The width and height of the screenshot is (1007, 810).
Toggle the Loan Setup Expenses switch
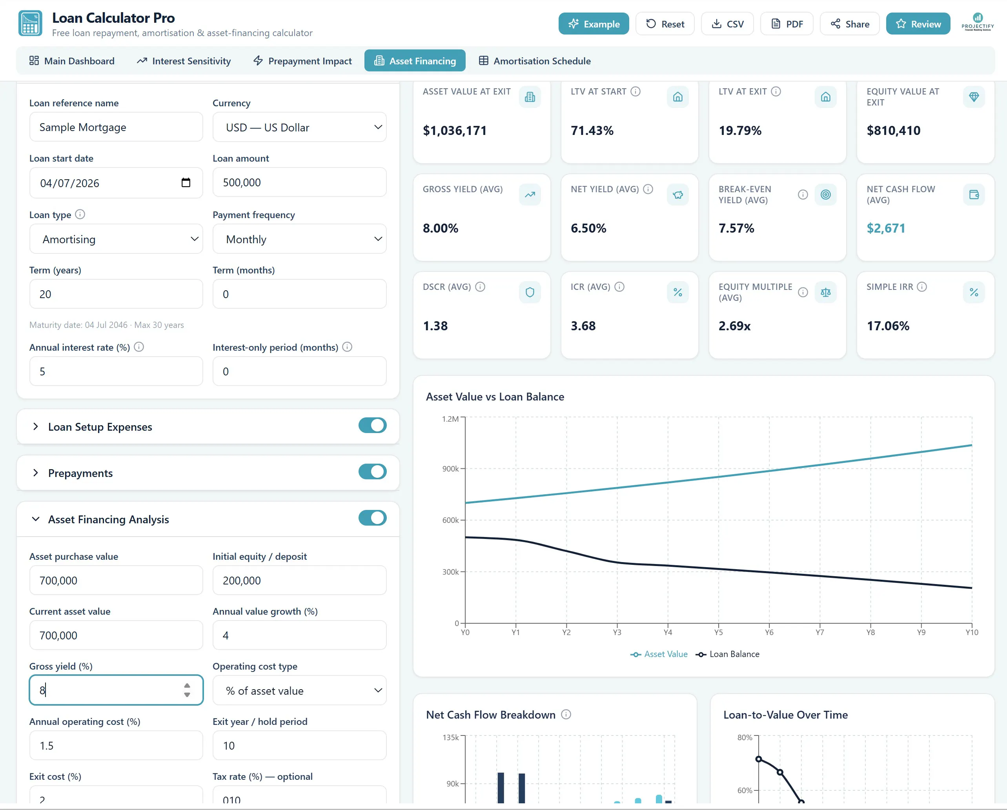(x=372, y=426)
